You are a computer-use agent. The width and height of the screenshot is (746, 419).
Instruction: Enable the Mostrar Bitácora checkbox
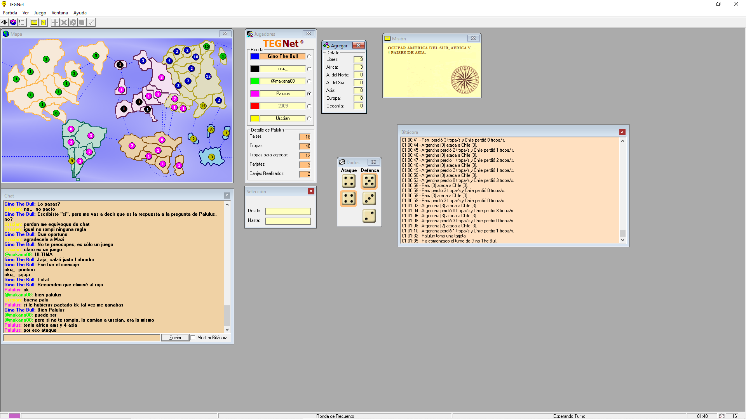tap(193, 338)
